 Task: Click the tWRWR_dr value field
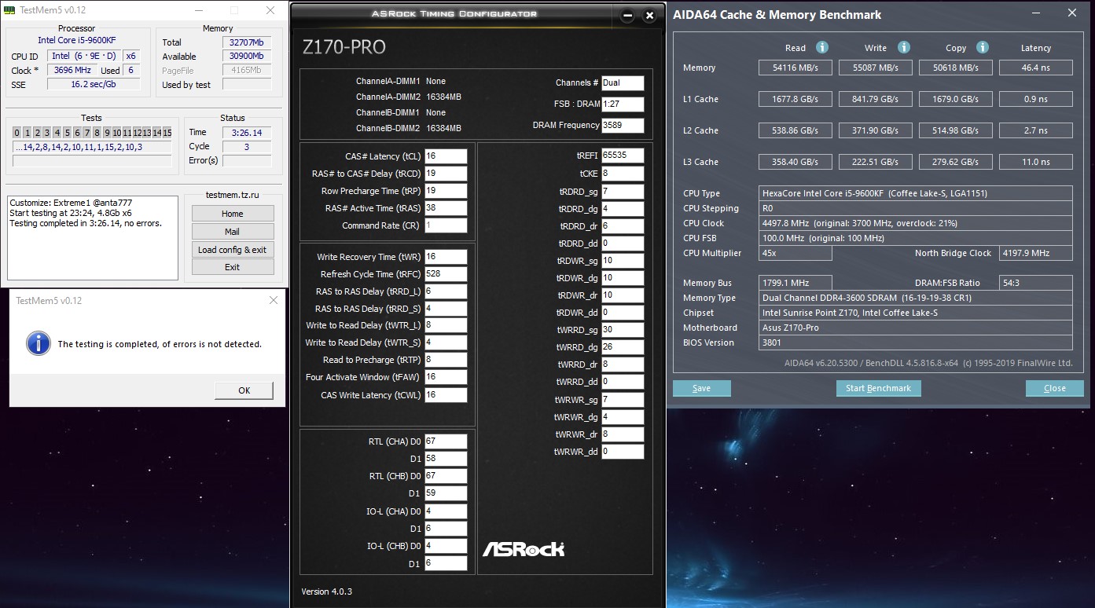[x=623, y=434]
